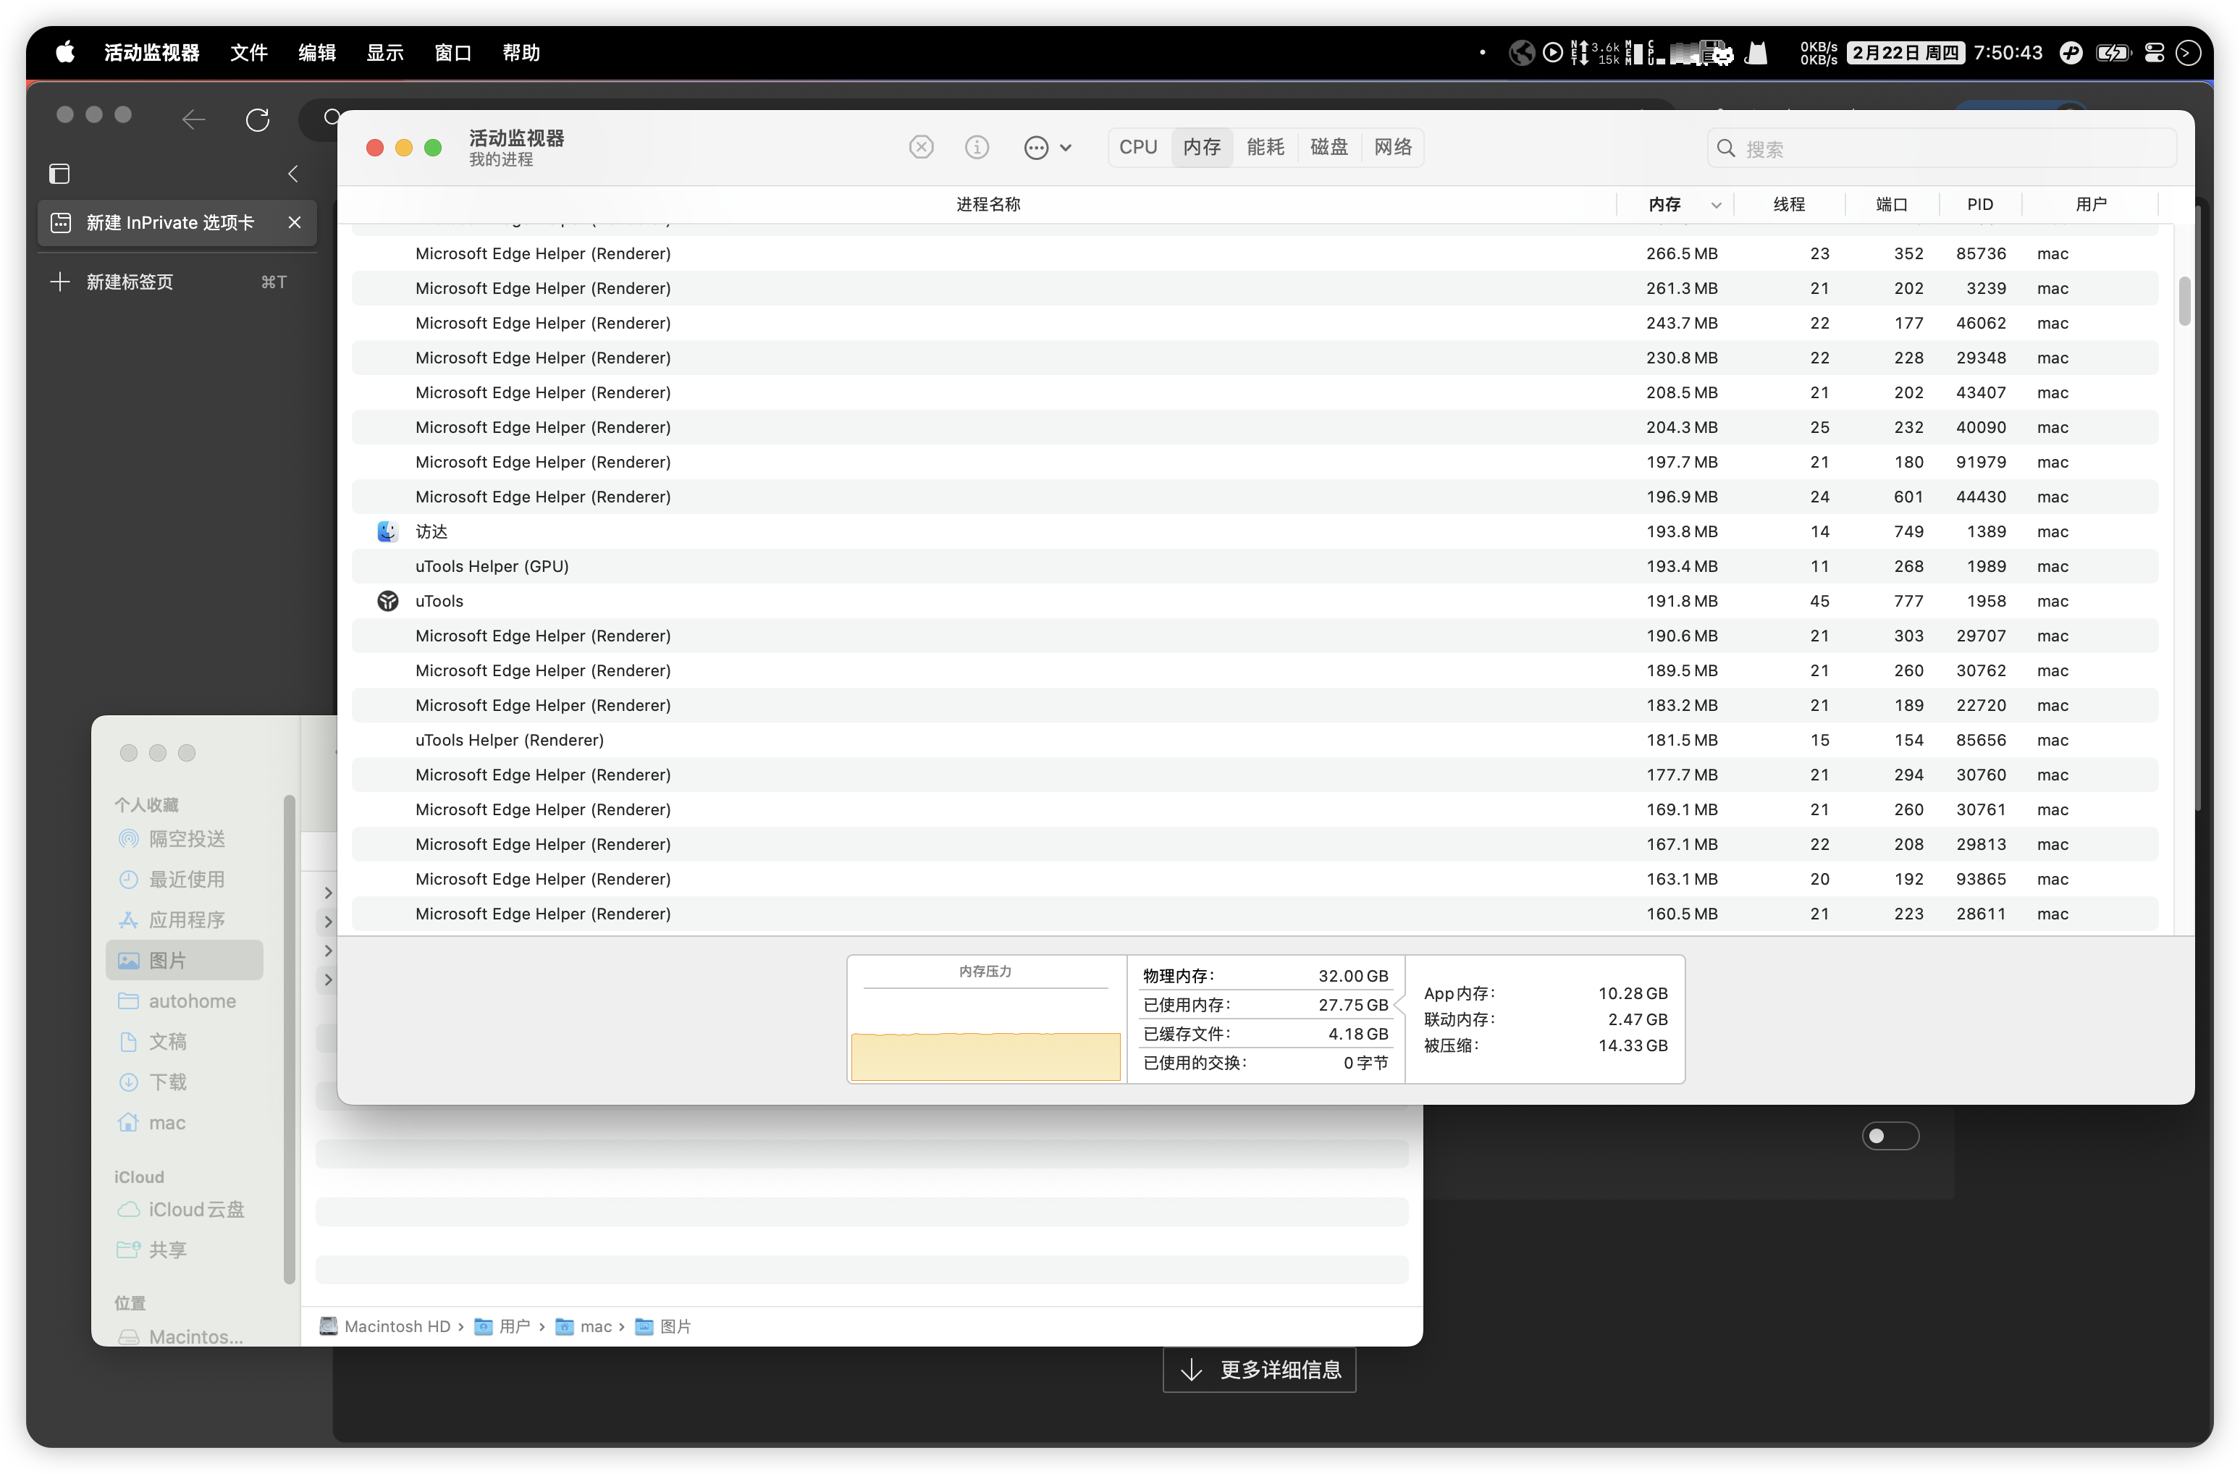The width and height of the screenshot is (2240, 1474).
Task: Click the 更多详细信息 button
Action: click(1258, 1368)
